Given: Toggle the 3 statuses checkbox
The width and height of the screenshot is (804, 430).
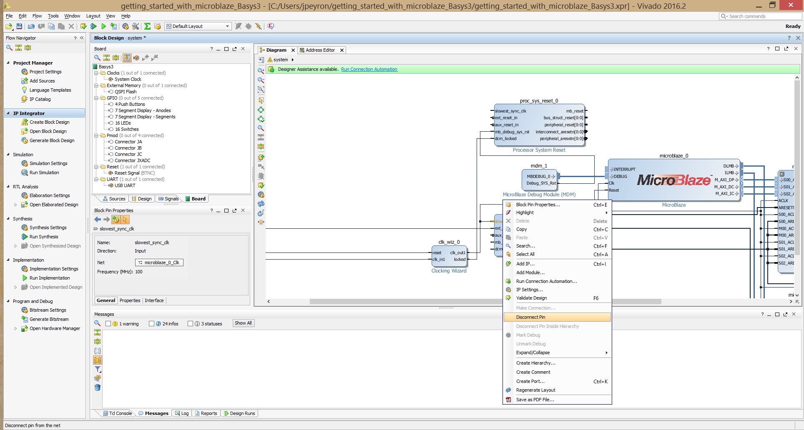Looking at the screenshot, I should 191,324.
